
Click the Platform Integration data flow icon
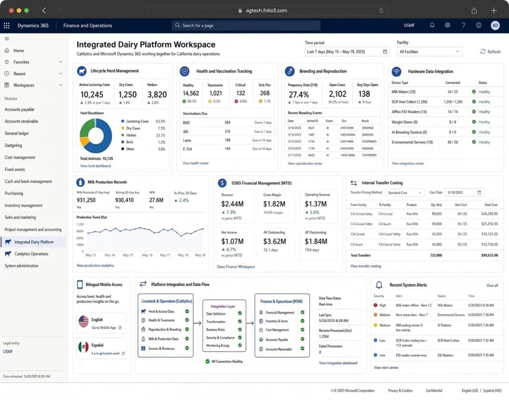143,284
